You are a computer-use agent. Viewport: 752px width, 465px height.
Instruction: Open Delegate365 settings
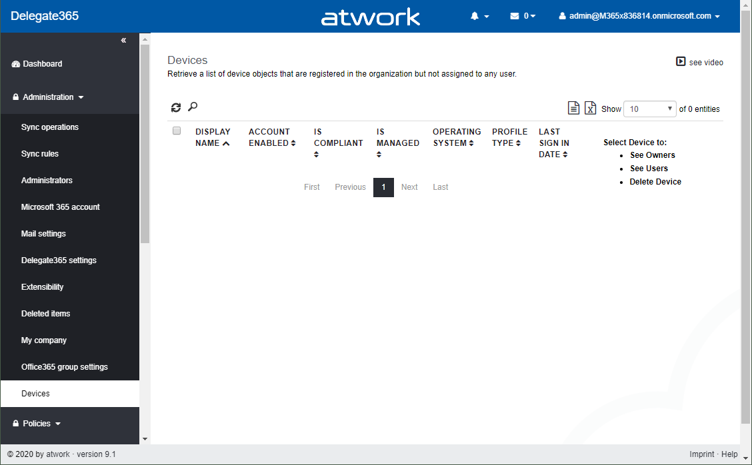pos(59,260)
